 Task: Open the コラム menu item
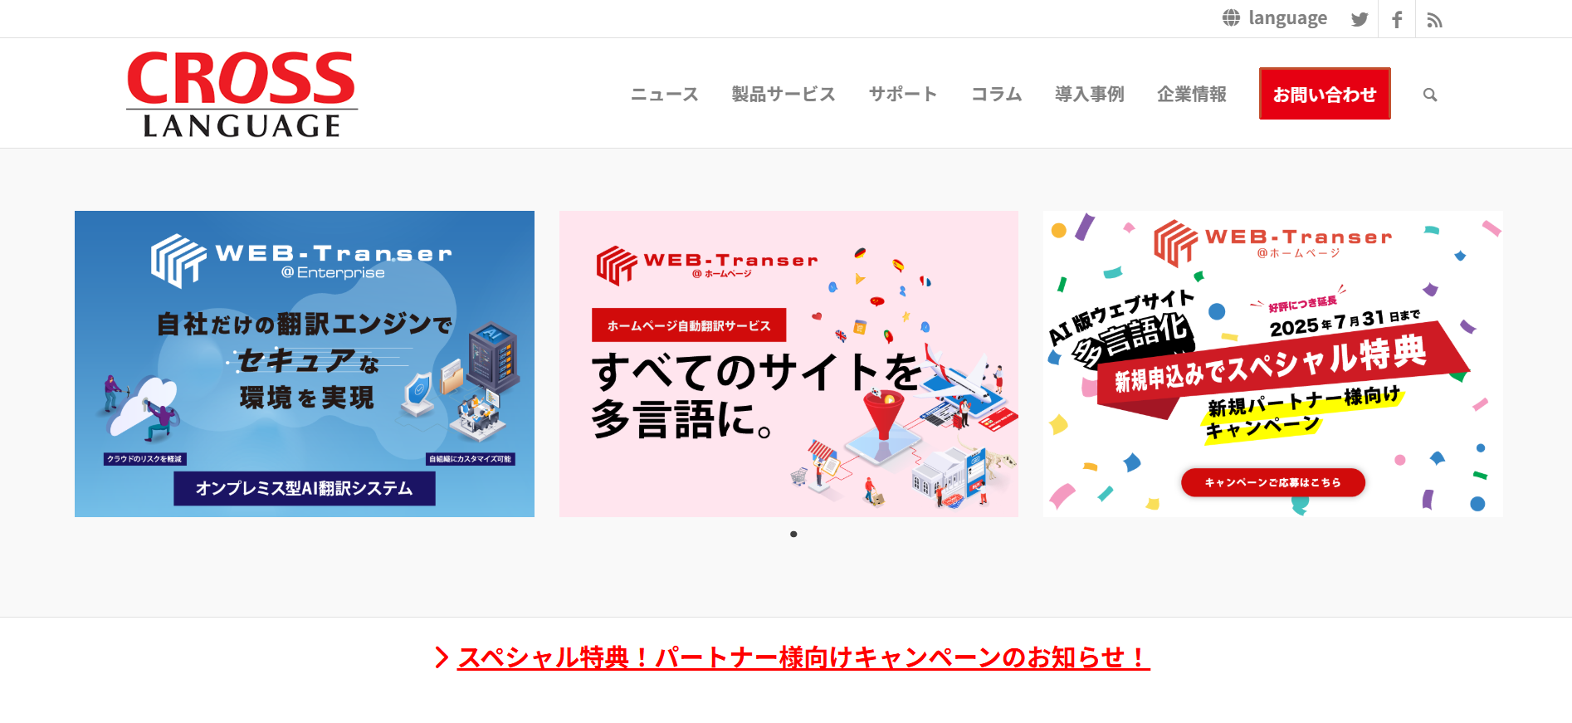tap(996, 95)
